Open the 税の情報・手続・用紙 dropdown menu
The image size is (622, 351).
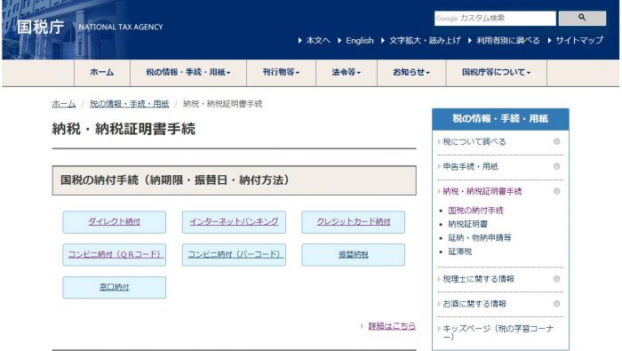[188, 72]
